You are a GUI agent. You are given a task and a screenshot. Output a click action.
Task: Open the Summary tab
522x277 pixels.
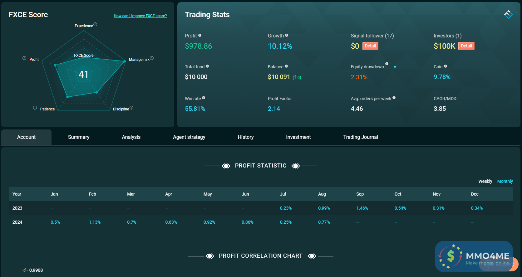(79, 137)
